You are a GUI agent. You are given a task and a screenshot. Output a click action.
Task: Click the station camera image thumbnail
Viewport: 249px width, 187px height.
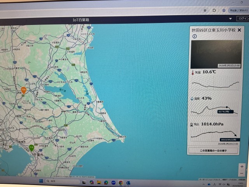(215, 54)
